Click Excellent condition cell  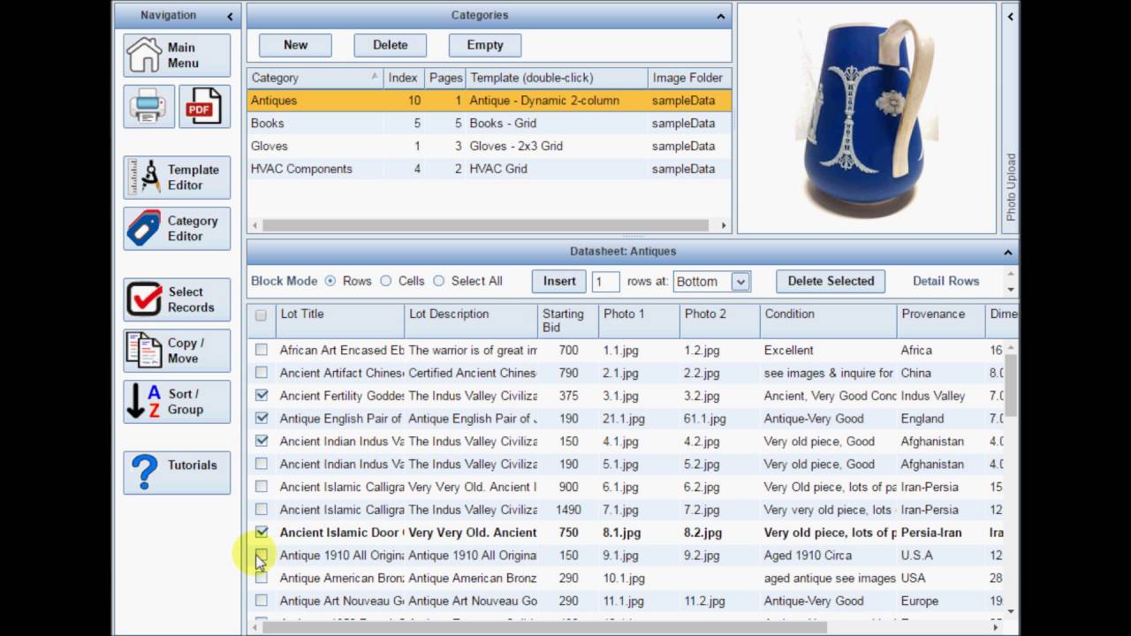pos(828,351)
